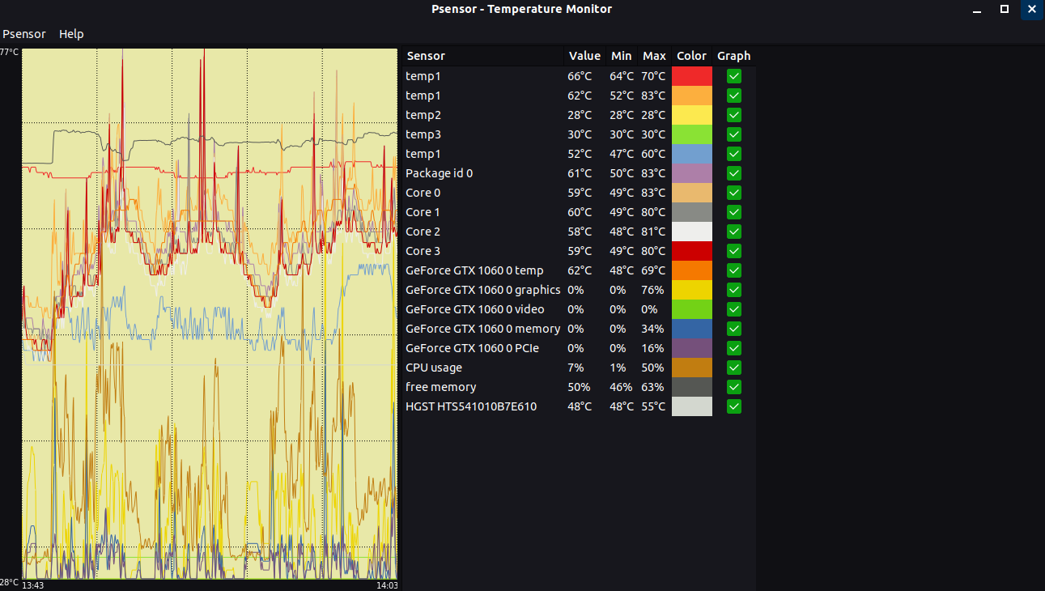The image size is (1045, 591).
Task: Click the Min column header
Action: pos(621,56)
